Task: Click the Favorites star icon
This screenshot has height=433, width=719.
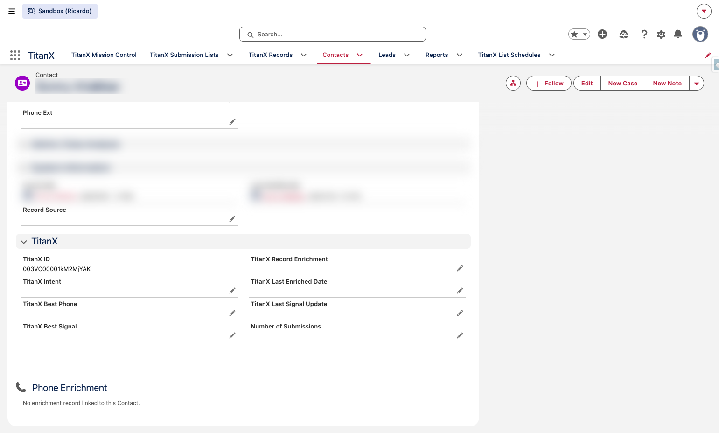Action: coord(574,34)
